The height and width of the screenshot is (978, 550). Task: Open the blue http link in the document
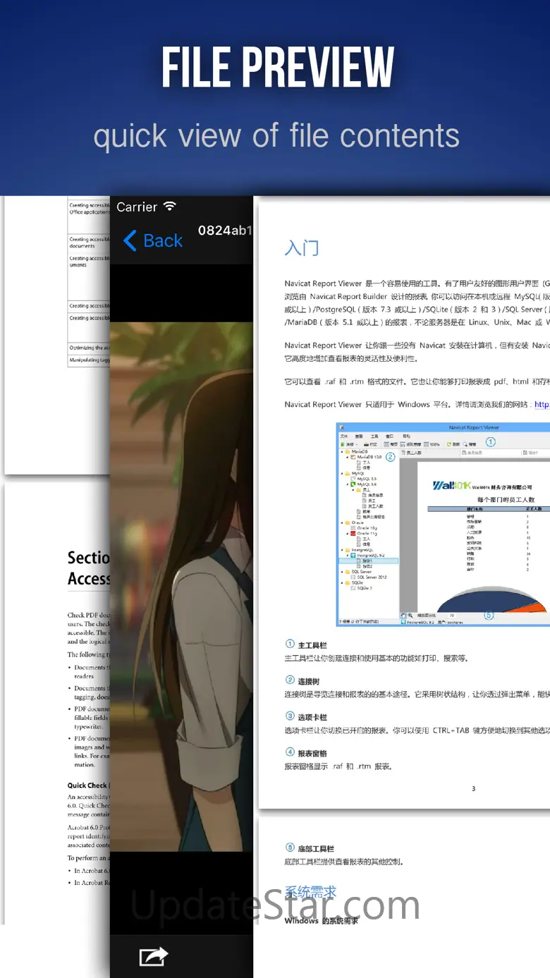pyautogui.click(x=542, y=405)
